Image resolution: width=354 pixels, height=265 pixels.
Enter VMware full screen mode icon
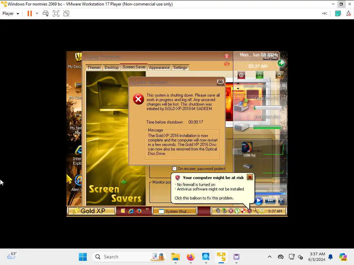(x=56, y=13)
